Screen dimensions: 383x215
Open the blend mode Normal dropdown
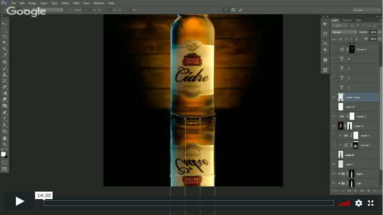344,32
